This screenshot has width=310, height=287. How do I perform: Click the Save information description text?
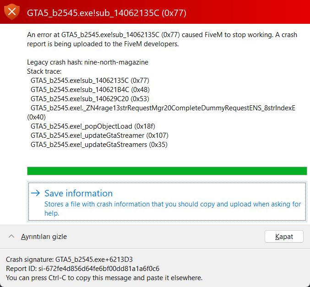tap(172, 209)
